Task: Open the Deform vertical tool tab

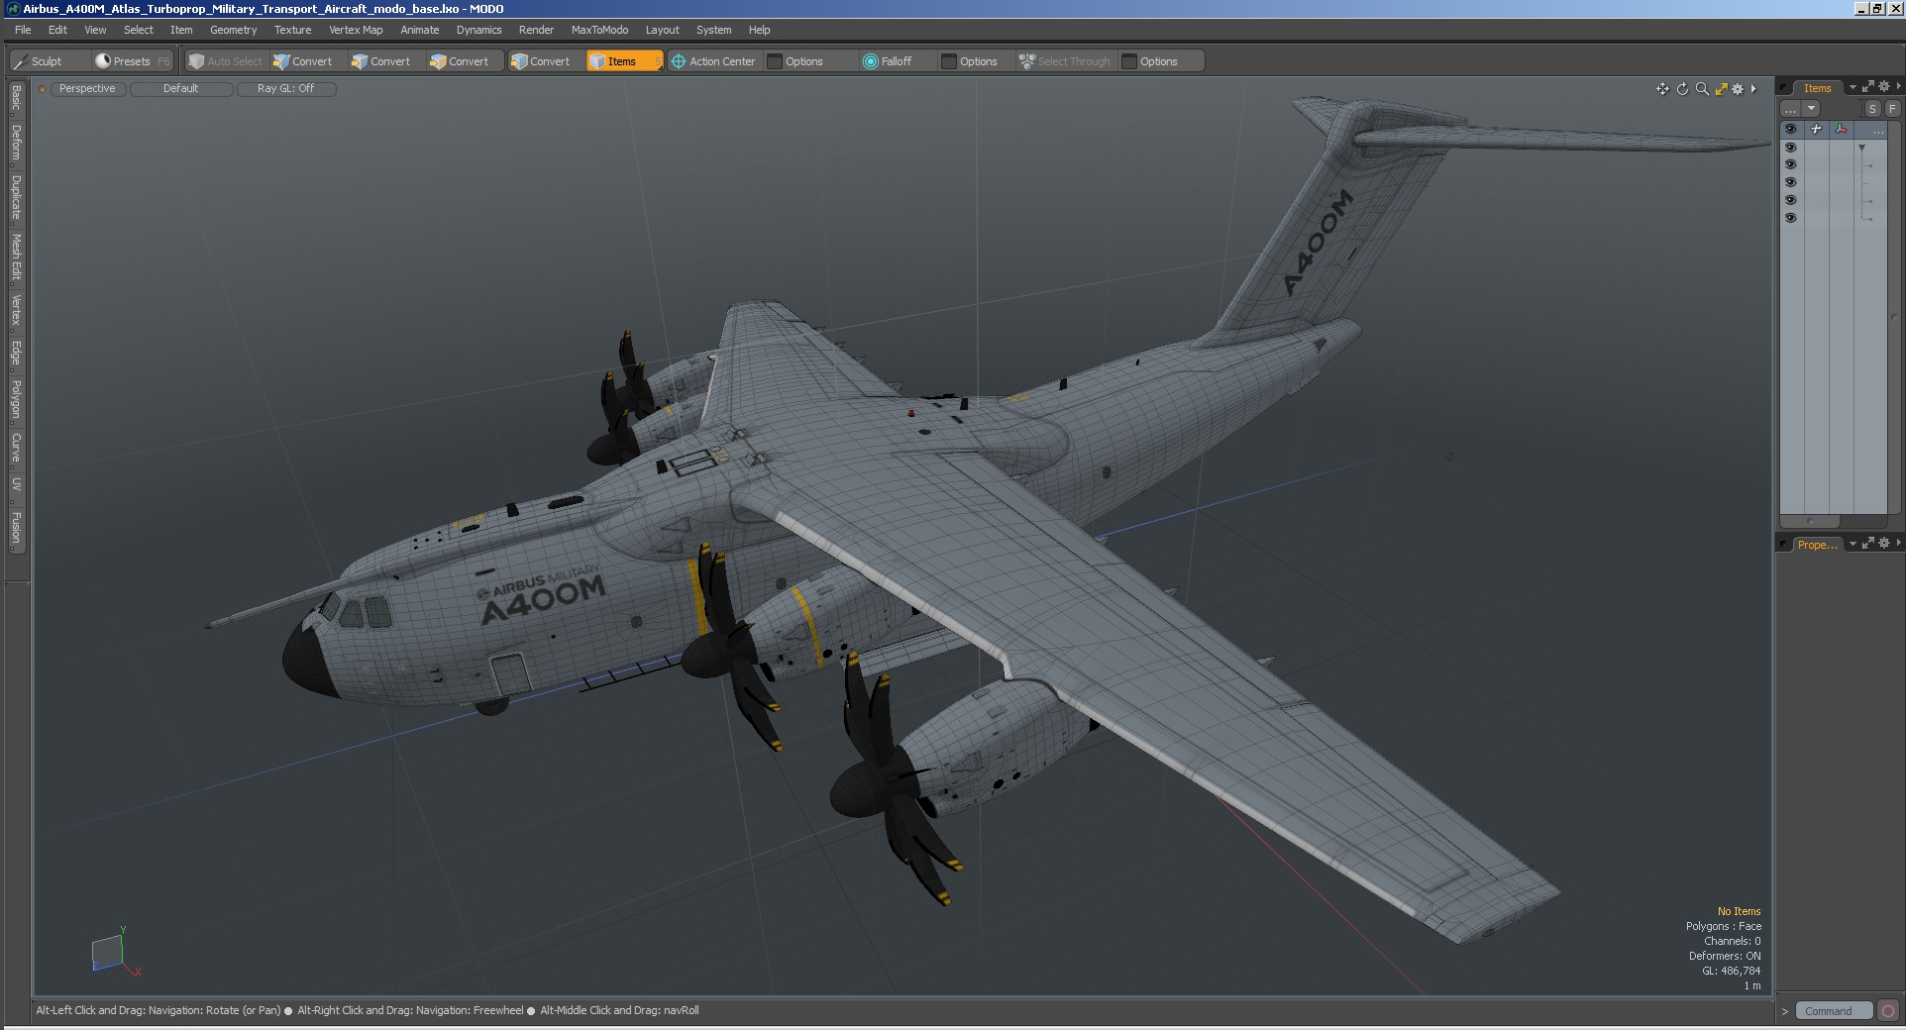Action: pos(16,143)
